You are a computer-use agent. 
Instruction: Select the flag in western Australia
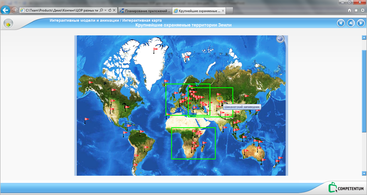pos(246,152)
